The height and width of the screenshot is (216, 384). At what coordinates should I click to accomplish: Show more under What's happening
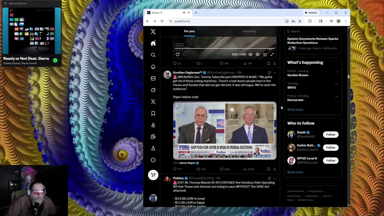pos(295,109)
